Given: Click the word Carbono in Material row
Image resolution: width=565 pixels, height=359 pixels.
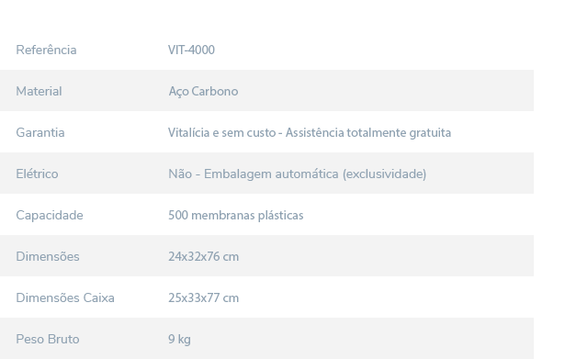Looking at the screenshot, I should [215, 91].
